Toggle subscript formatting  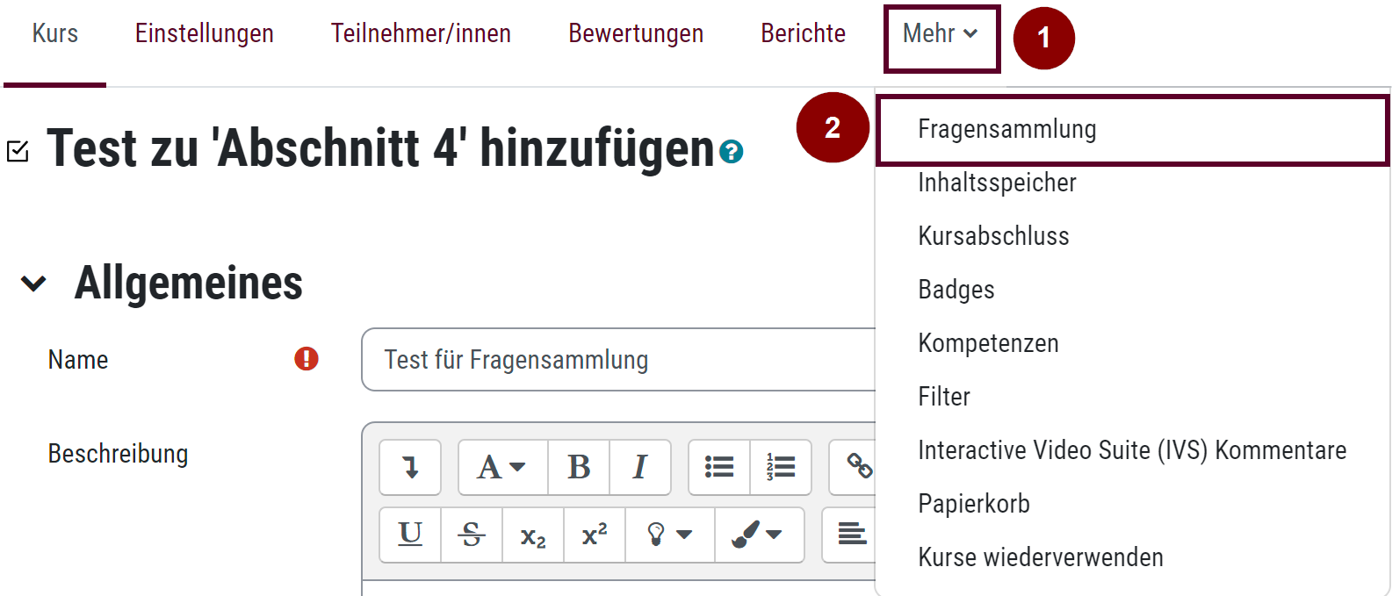[x=533, y=535]
